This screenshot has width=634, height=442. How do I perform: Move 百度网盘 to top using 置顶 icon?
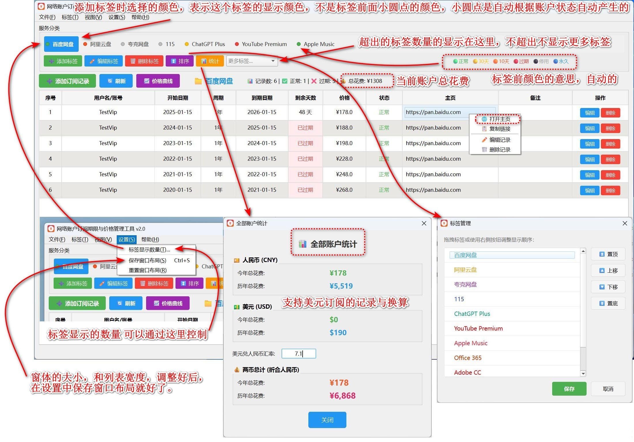[x=608, y=254]
